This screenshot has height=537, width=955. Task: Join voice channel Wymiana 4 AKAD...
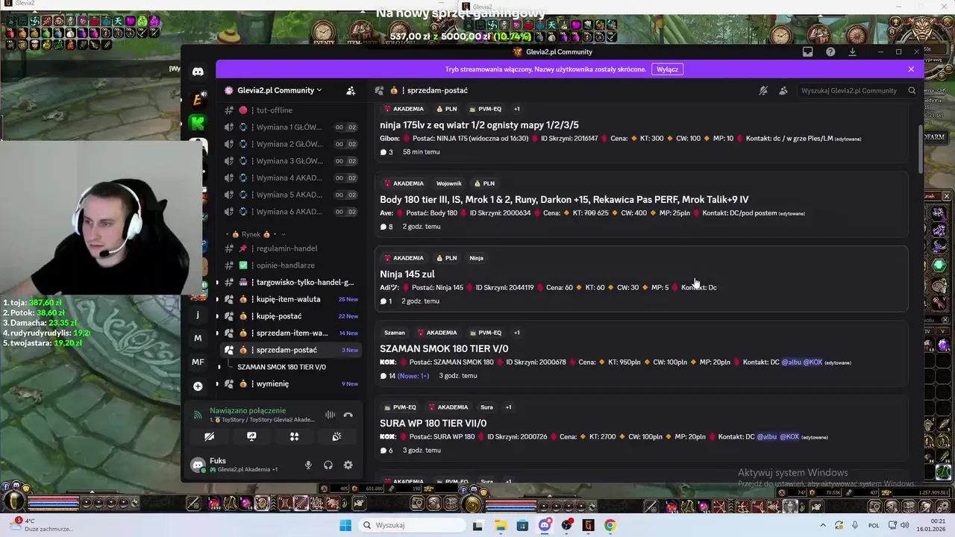pos(291,178)
